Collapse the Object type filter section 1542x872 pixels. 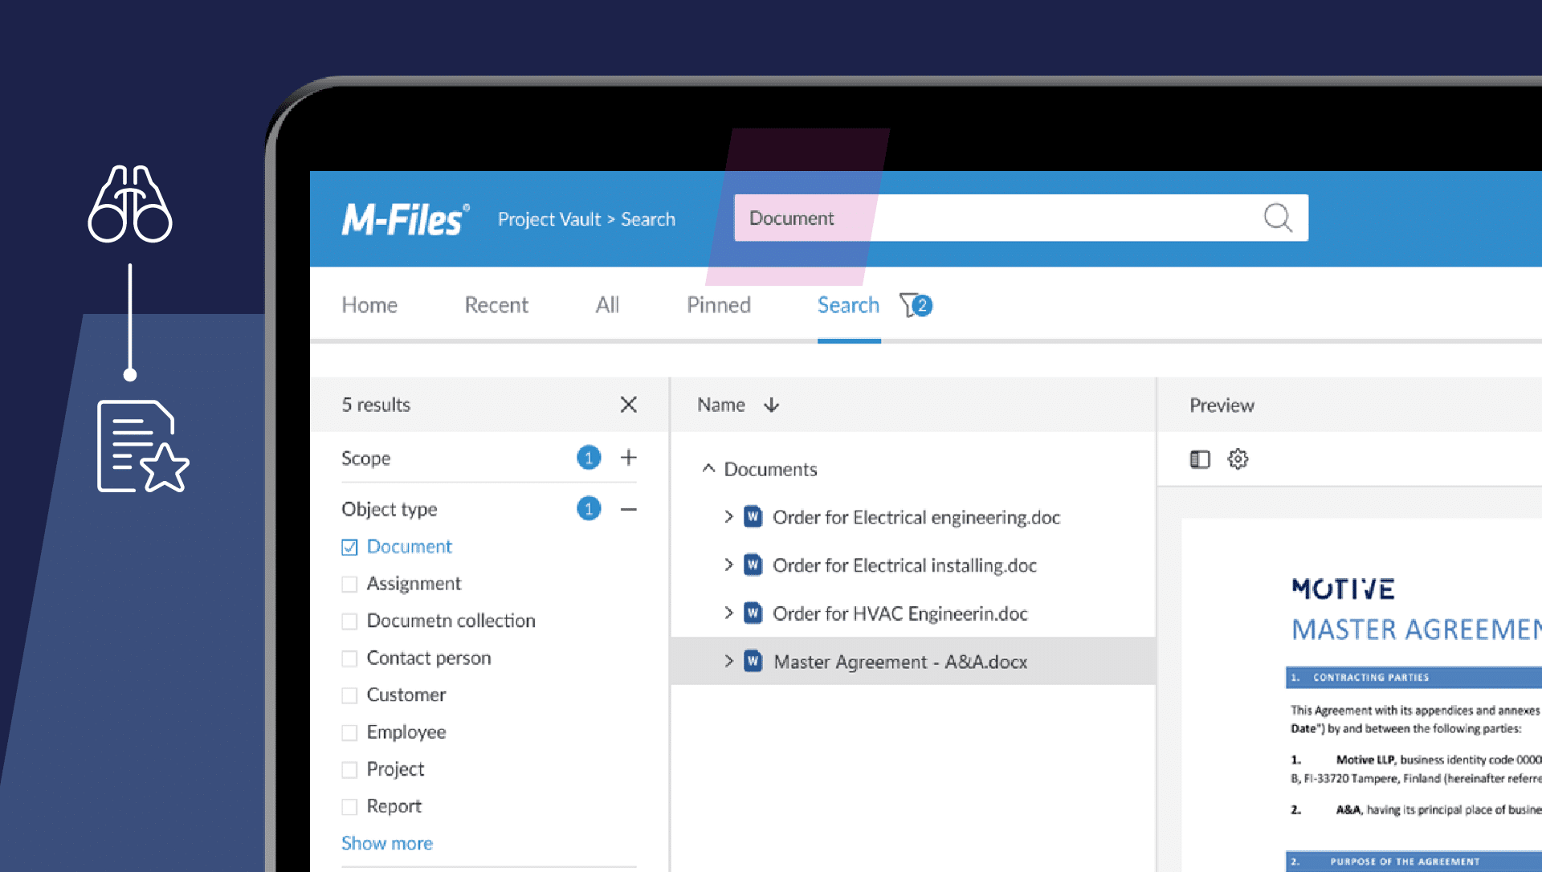628,509
